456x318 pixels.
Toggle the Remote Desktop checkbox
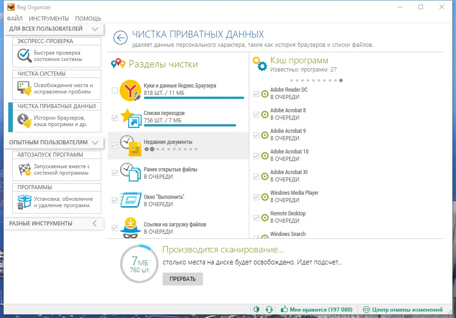[256, 218]
